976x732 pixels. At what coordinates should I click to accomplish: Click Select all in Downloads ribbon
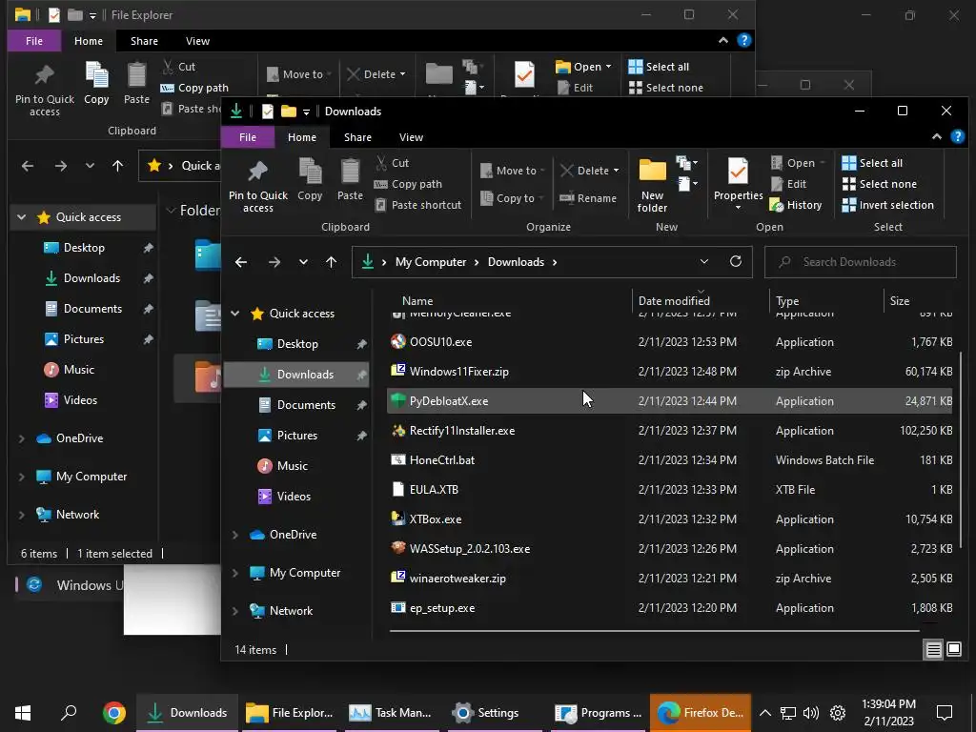click(x=872, y=163)
